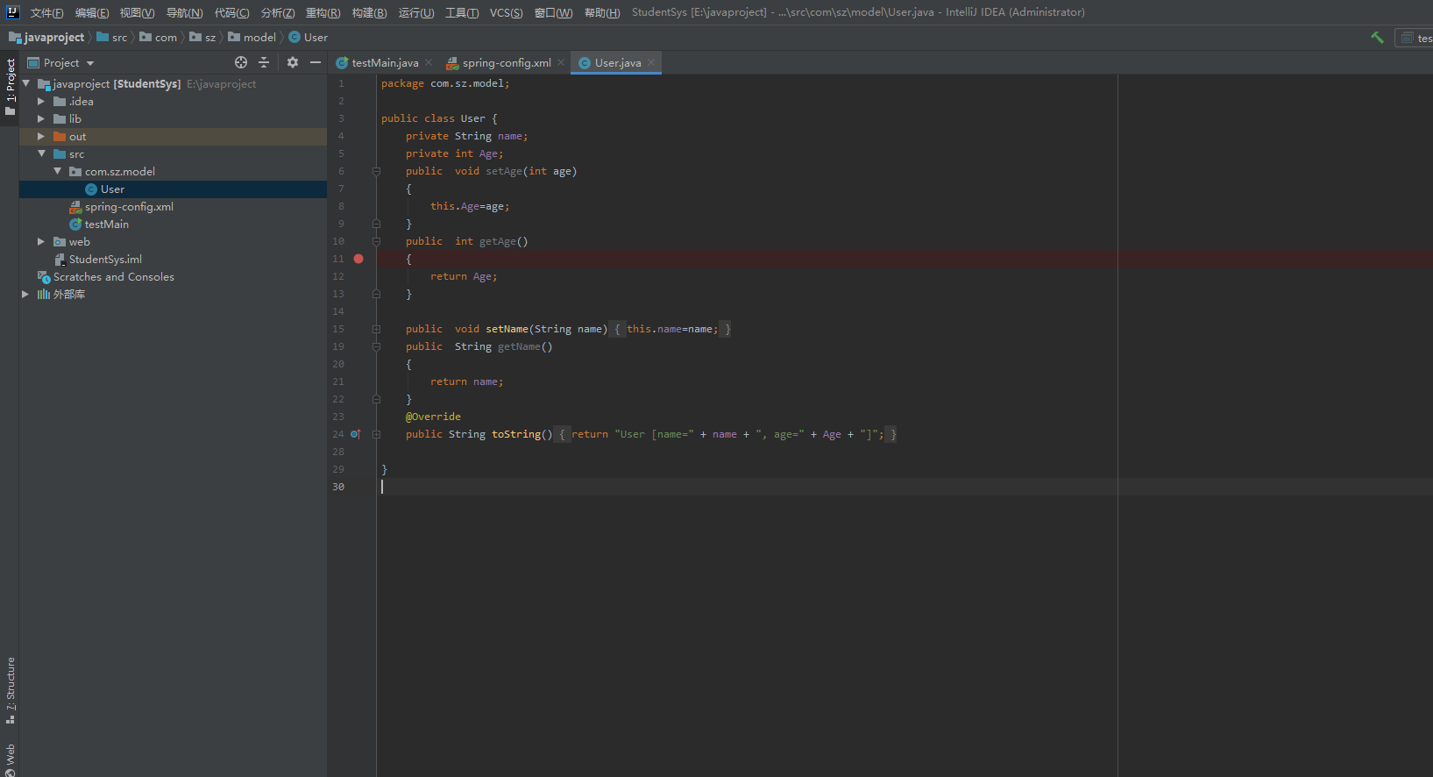Screen dimensions: 1433x777
Task: Expand the 外部库 external libraries node
Action: click(x=25, y=294)
